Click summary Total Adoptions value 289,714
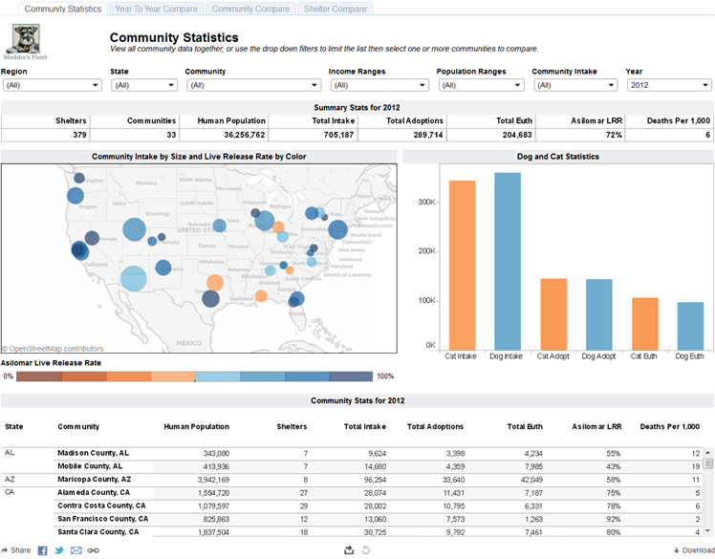 [427, 135]
